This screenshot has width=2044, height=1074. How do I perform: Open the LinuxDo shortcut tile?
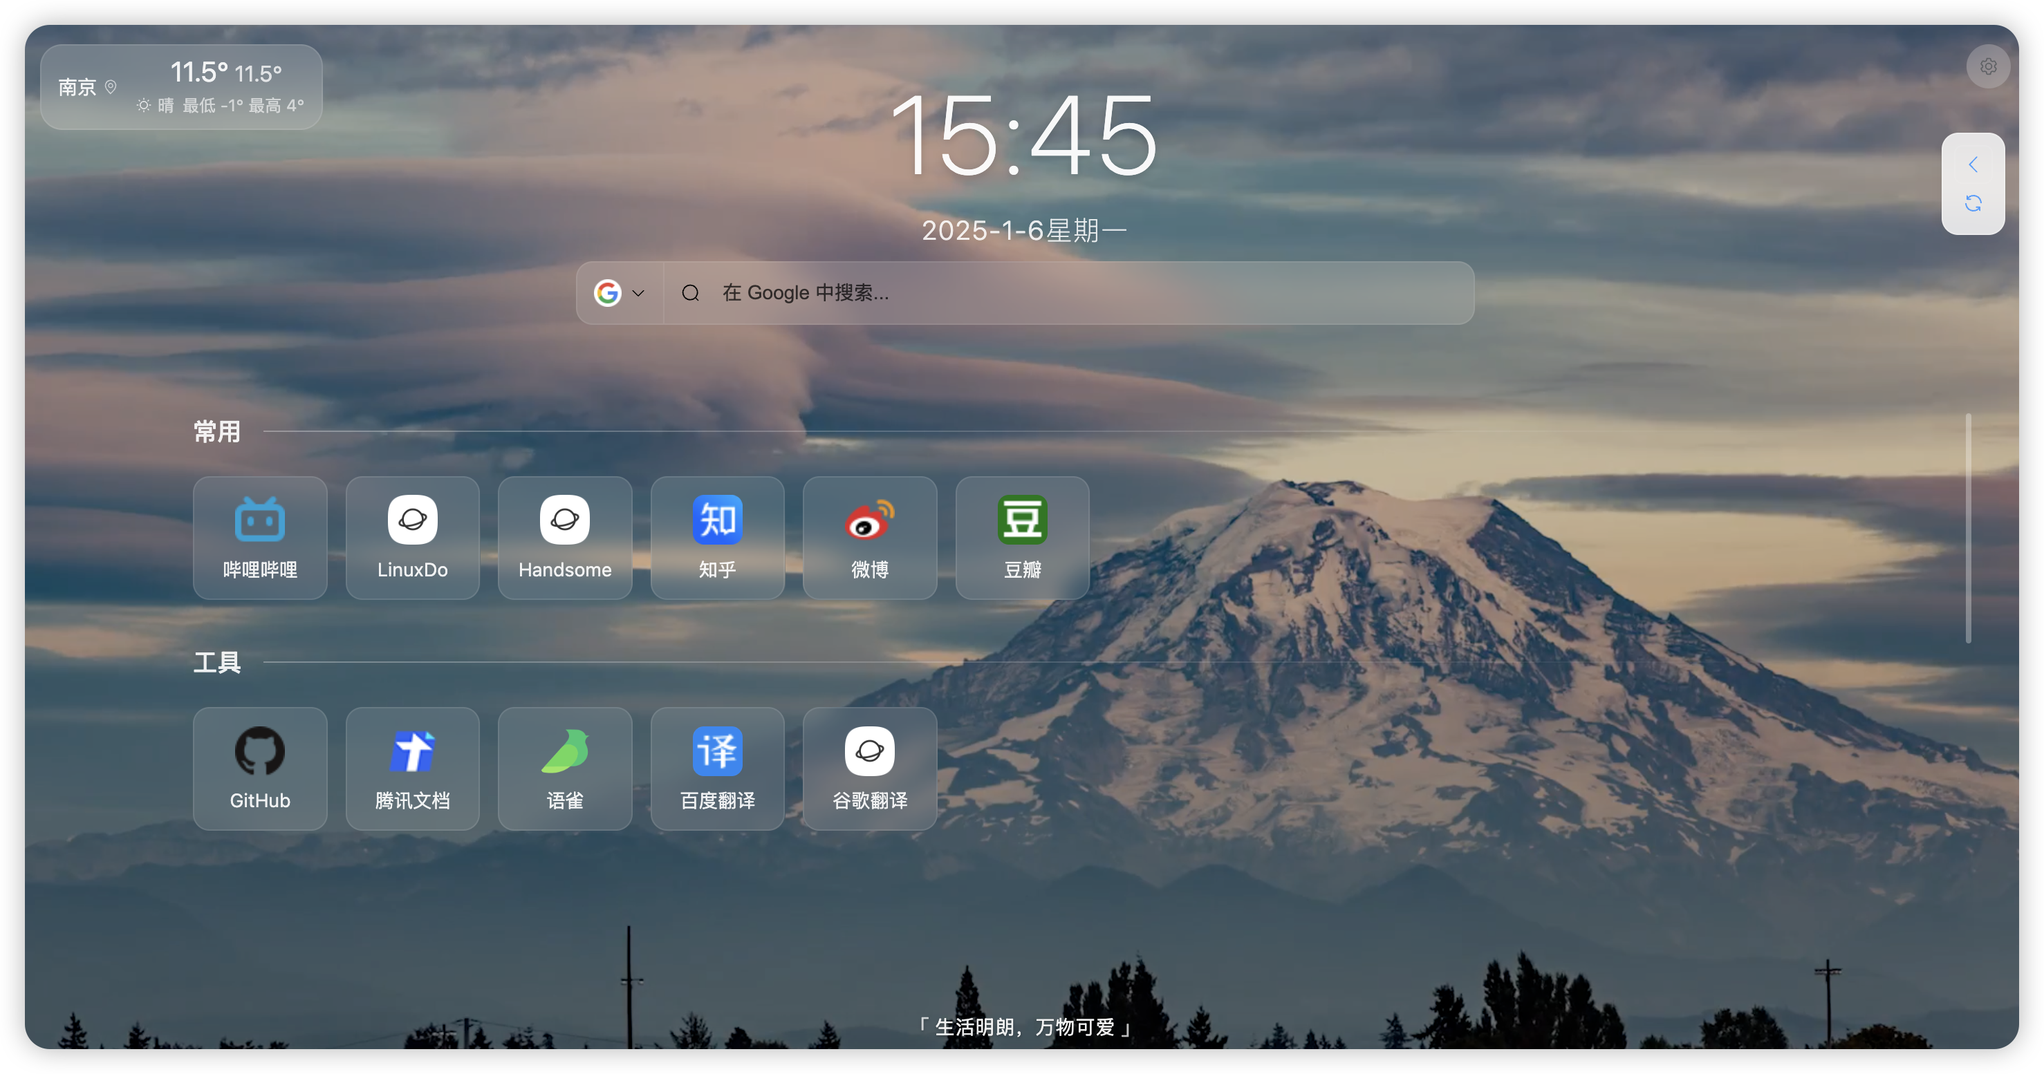[412, 537]
